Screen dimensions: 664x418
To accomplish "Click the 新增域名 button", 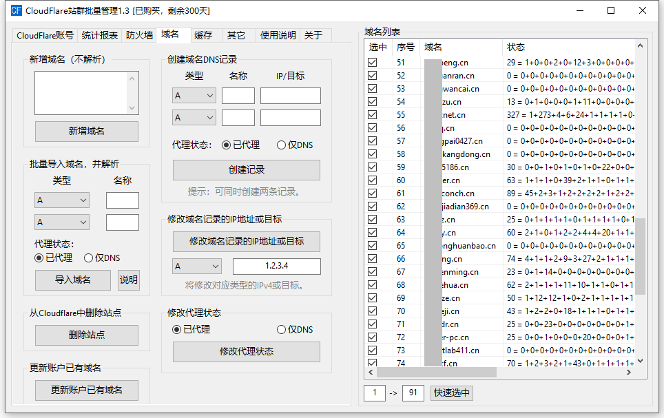I will point(86,132).
